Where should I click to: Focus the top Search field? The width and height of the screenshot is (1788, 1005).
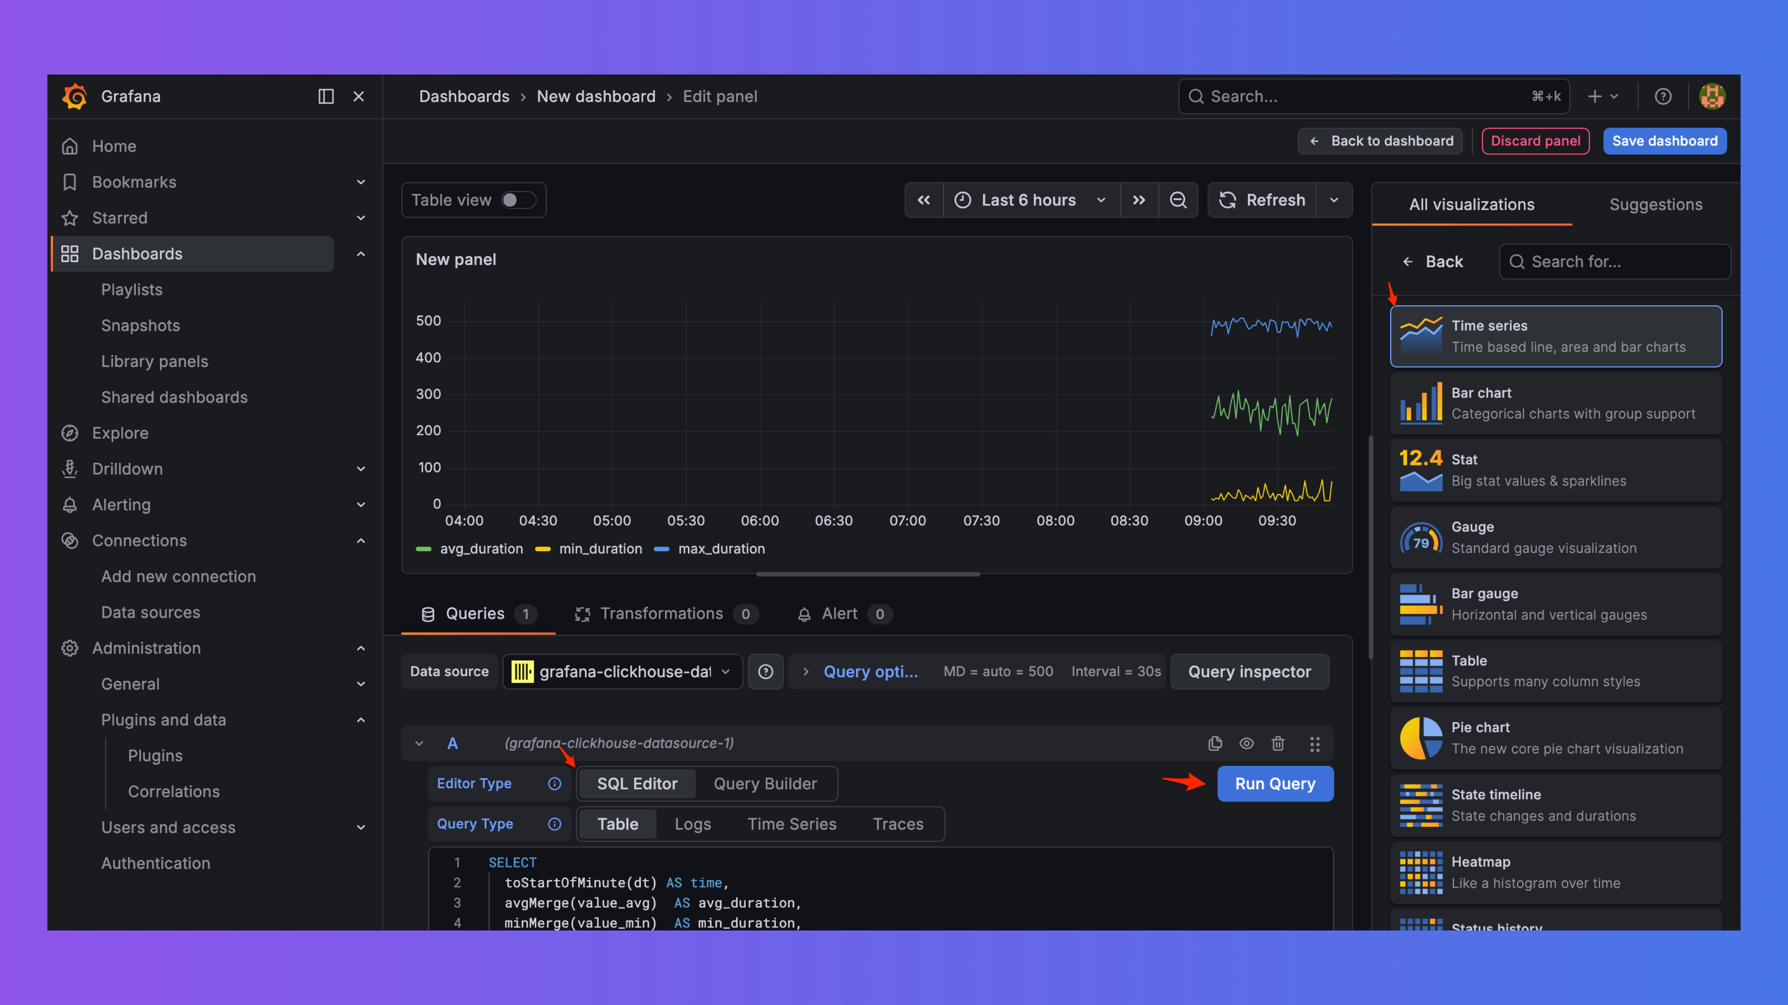point(1374,97)
